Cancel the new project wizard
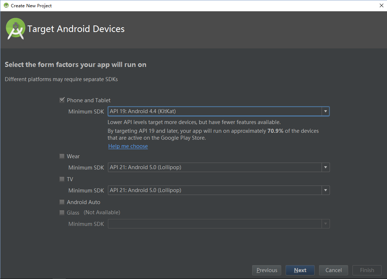387x279 pixels. [333, 270]
